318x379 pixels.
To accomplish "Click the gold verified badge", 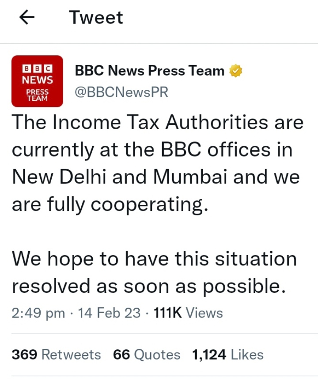I will pyautogui.click(x=235, y=71).
